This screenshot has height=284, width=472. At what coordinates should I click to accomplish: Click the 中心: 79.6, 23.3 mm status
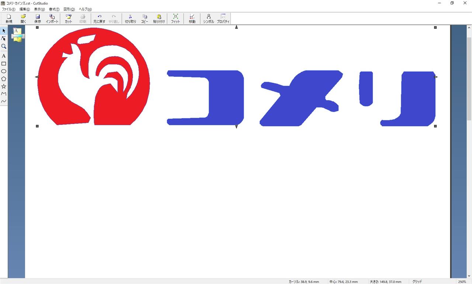(343, 281)
